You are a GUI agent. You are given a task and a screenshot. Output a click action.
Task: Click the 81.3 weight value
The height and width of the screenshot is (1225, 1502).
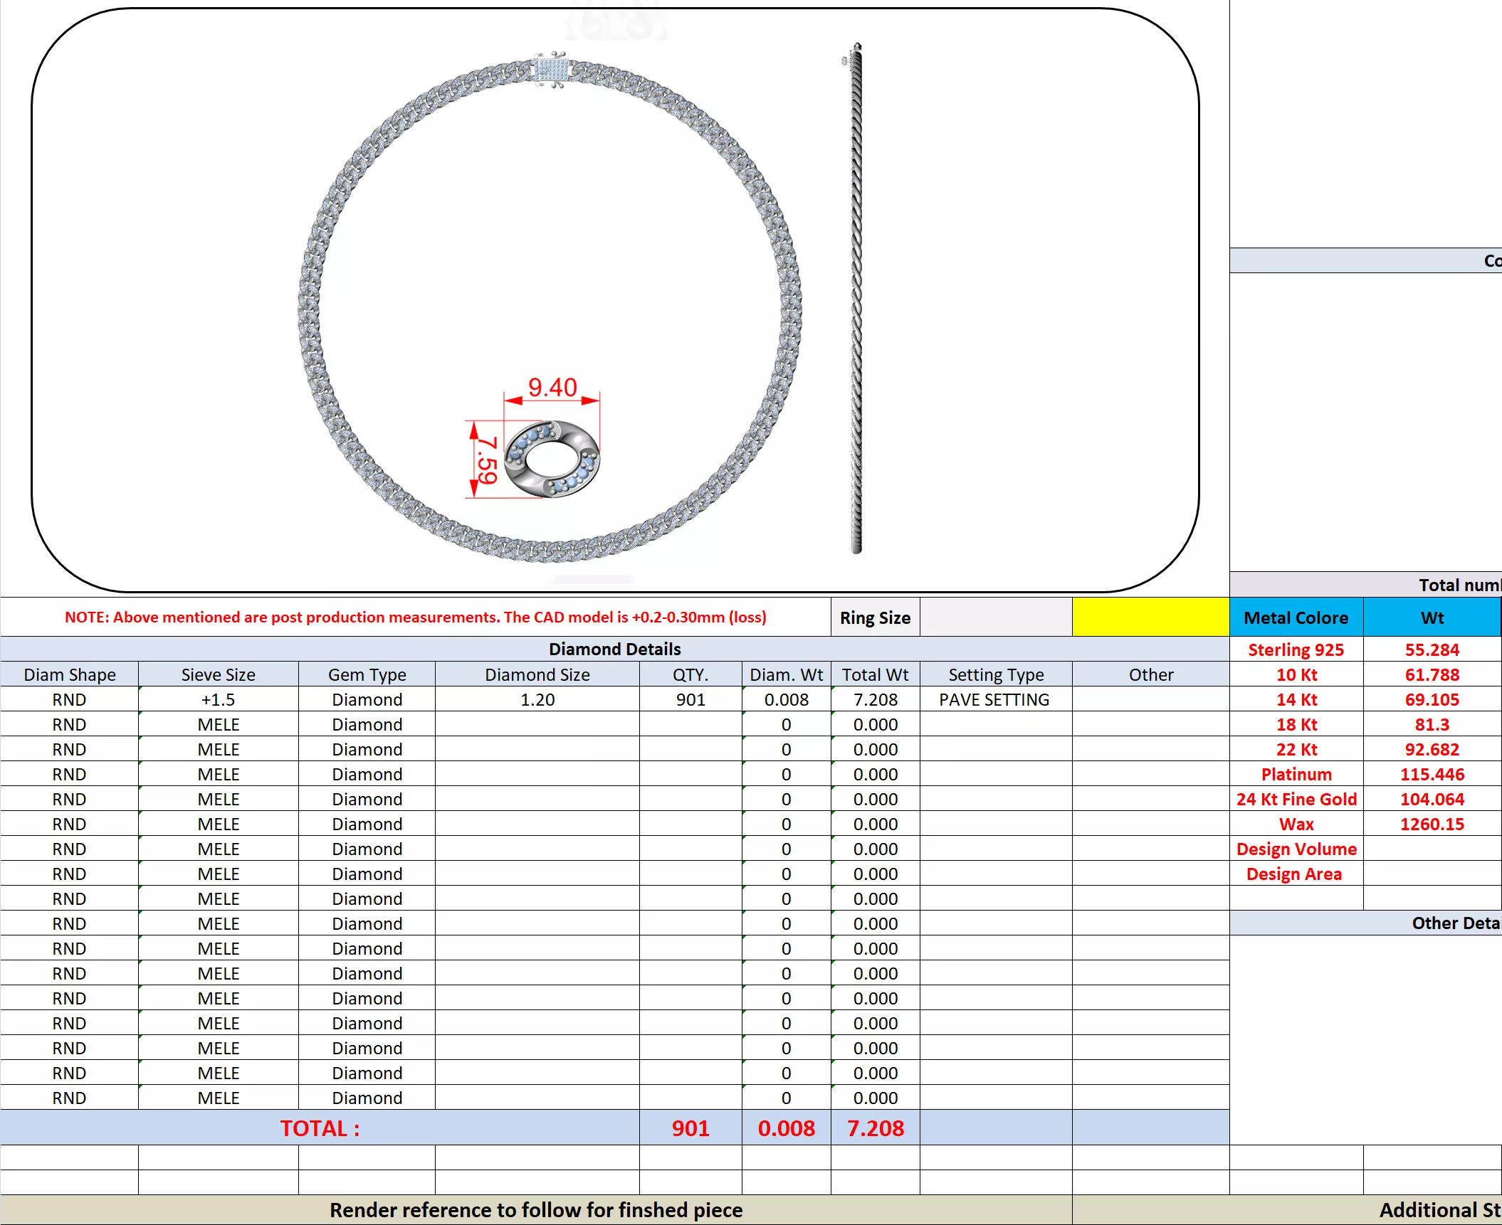tap(1432, 724)
